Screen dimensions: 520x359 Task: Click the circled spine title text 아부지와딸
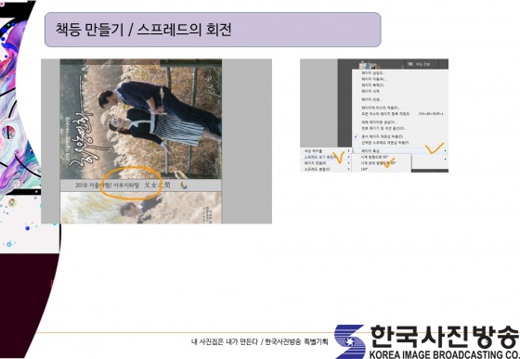pos(127,186)
